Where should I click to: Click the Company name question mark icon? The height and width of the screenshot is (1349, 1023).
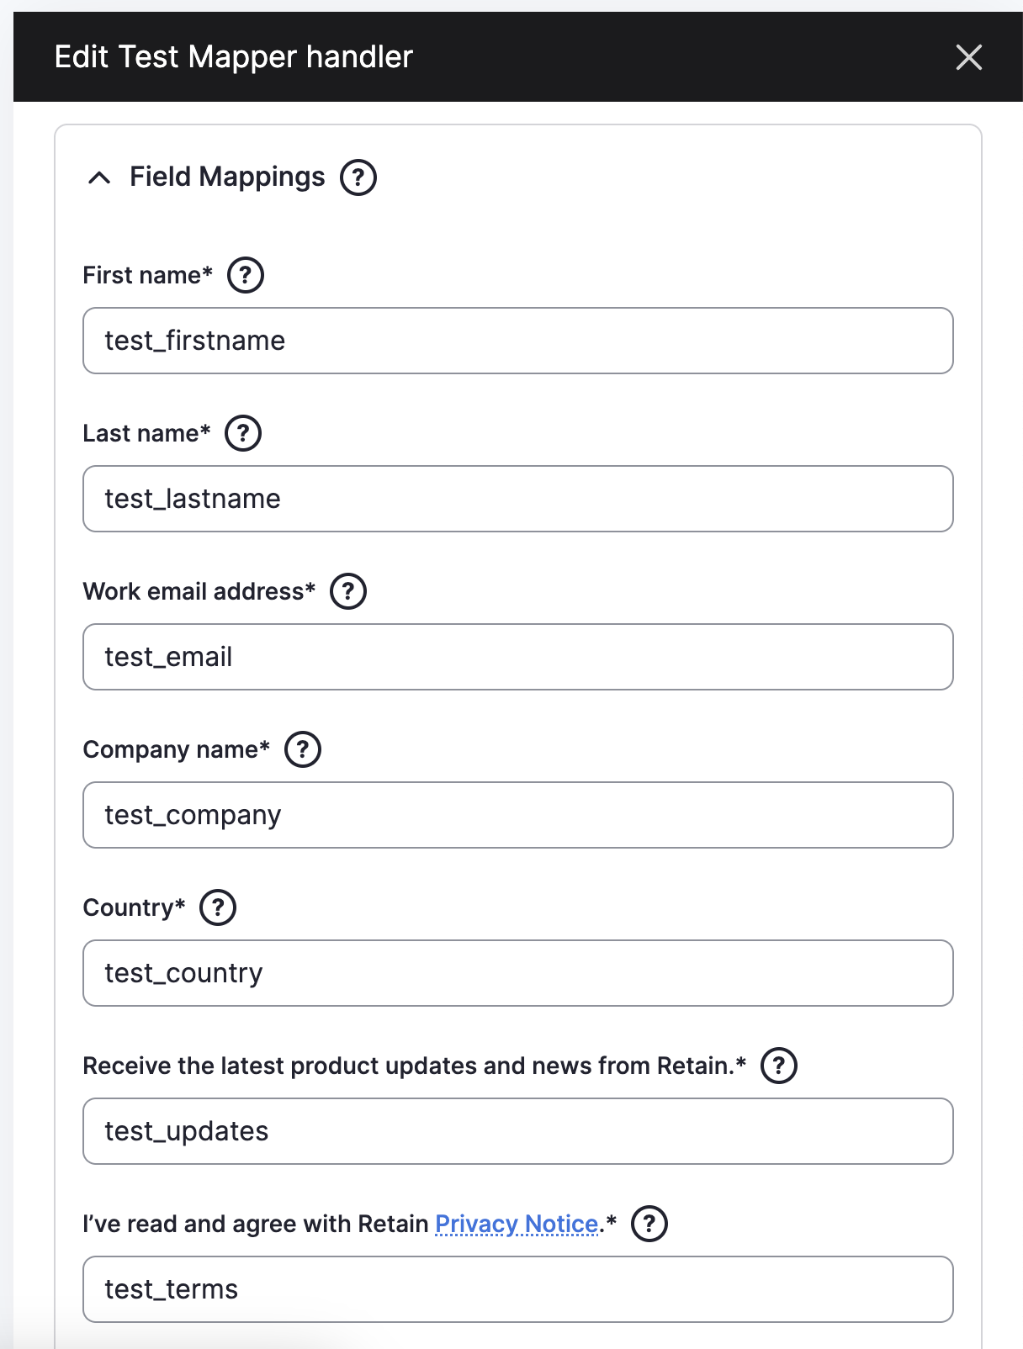(303, 749)
